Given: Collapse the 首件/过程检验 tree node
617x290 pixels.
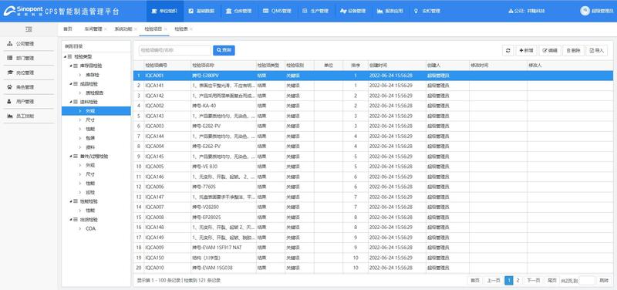Looking at the screenshot, I should (x=70, y=157).
